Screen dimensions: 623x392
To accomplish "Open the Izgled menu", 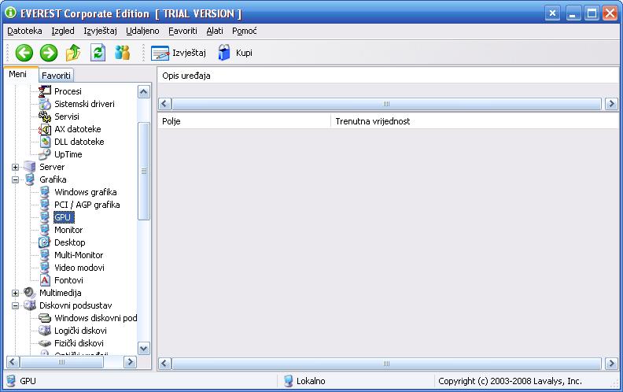I will (x=63, y=31).
